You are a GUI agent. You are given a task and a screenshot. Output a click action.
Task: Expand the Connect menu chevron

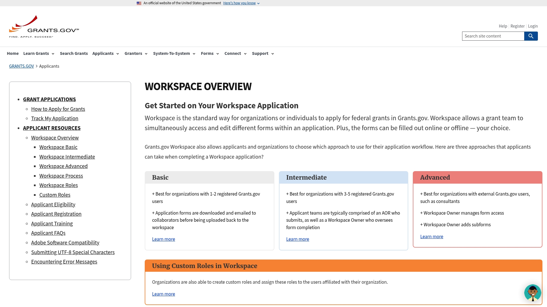coord(245,54)
